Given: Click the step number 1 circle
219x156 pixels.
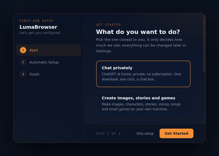Looking at the screenshot, I should point(23,50).
